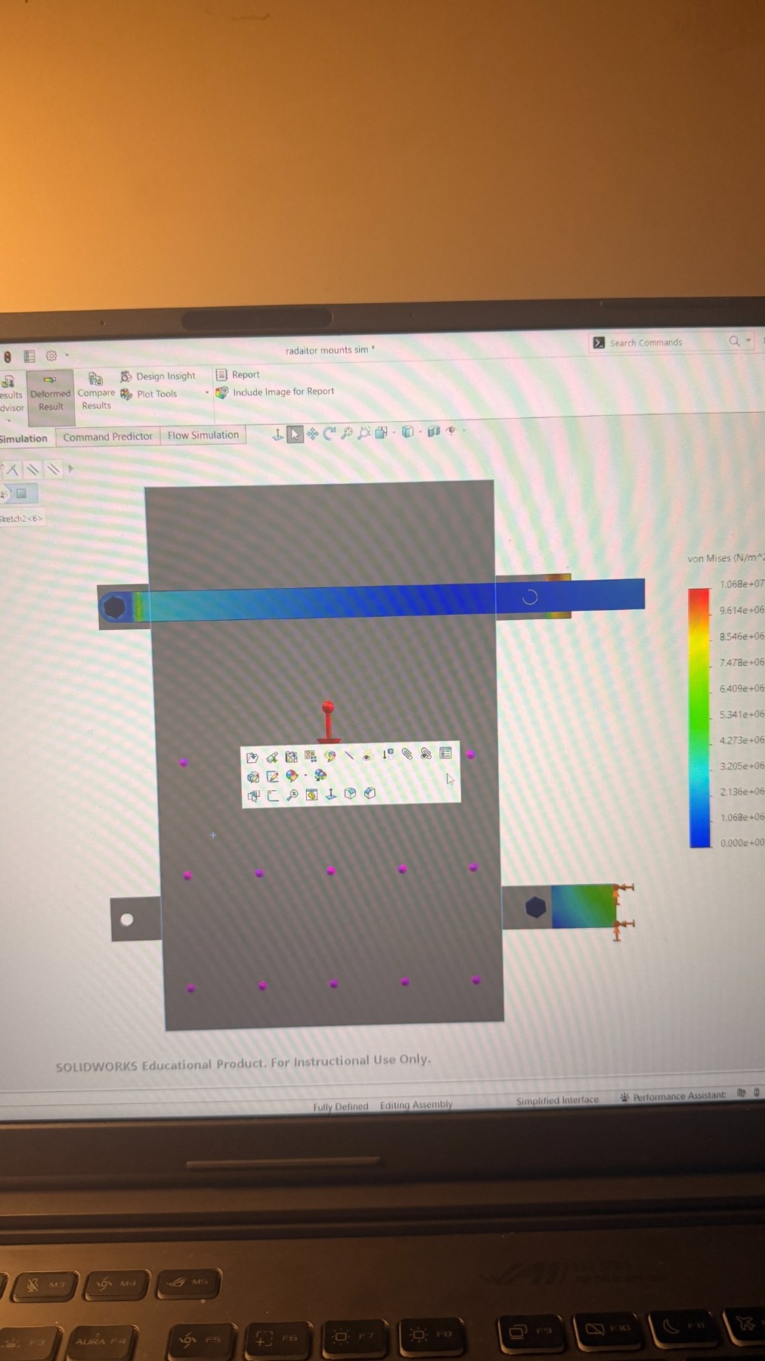Screen dimensions: 765x1361
Task: Expand the search options dropdown arrow
Action: [x=748, y=341]
